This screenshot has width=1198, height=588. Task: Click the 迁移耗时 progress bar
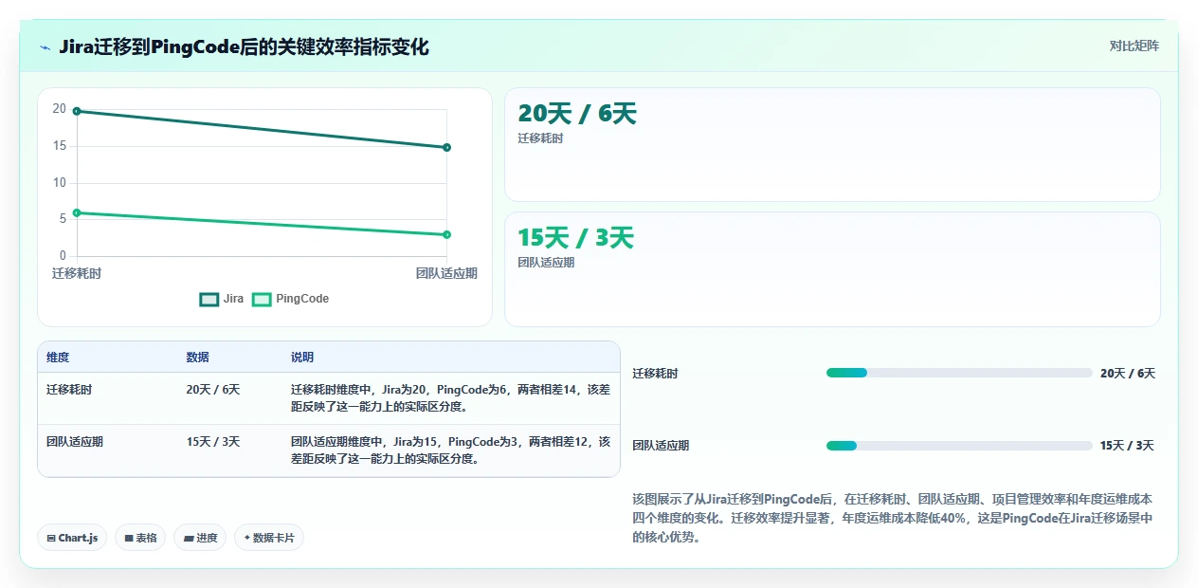959,373
